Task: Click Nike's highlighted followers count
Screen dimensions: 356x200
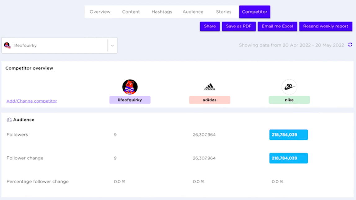Action: (x=288, y=135)
